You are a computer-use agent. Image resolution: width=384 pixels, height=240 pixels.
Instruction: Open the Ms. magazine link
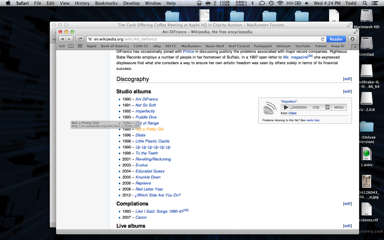click(x=295, y=57)
